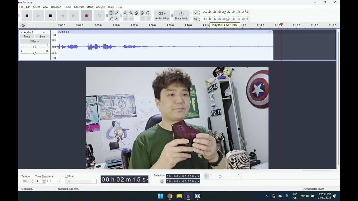The width and height of the screenshot is (358, 201).
Task: Open clip Audio 1.1 options (three dots)
Action: [269, 32]
